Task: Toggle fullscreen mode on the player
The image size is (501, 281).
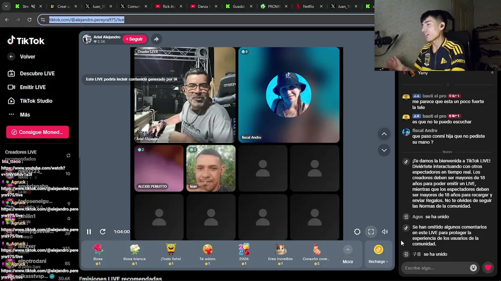Action: point(371,231)
